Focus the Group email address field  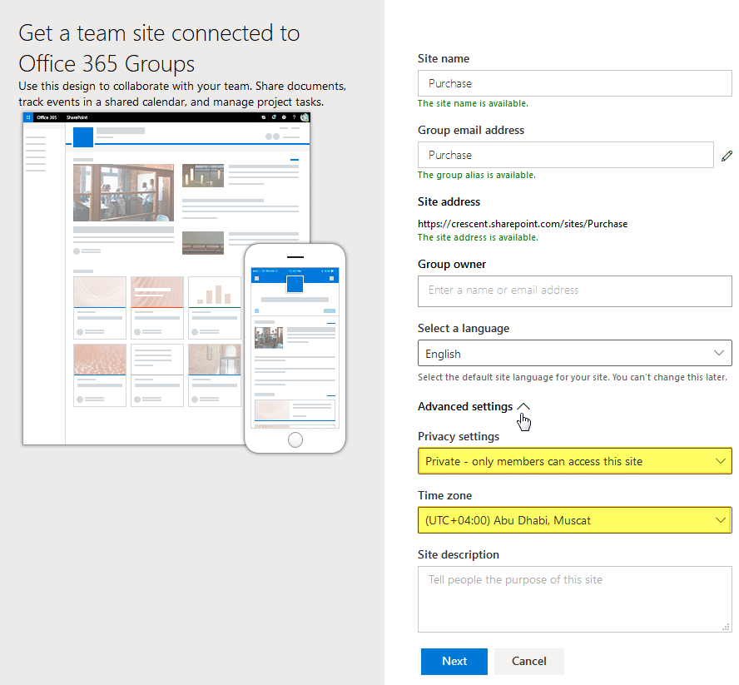point(566,155)
